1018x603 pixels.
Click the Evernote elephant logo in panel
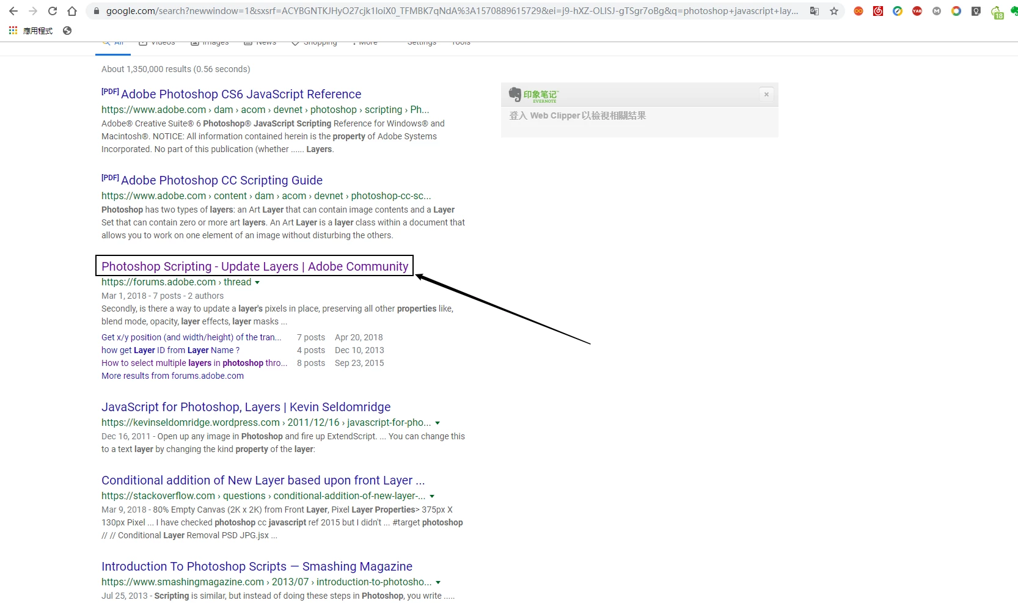click(x=514, y=94)
